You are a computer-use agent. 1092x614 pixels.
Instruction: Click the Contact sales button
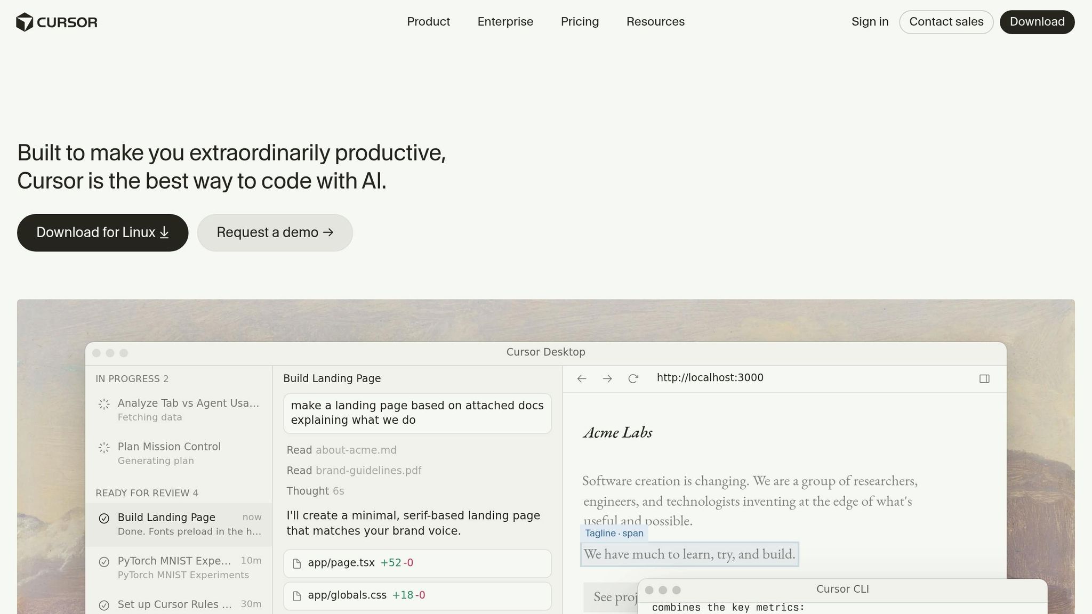[x=946, y=22]
